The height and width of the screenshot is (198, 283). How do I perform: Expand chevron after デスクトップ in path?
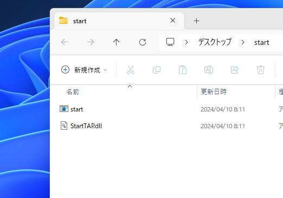pos(243,42)
